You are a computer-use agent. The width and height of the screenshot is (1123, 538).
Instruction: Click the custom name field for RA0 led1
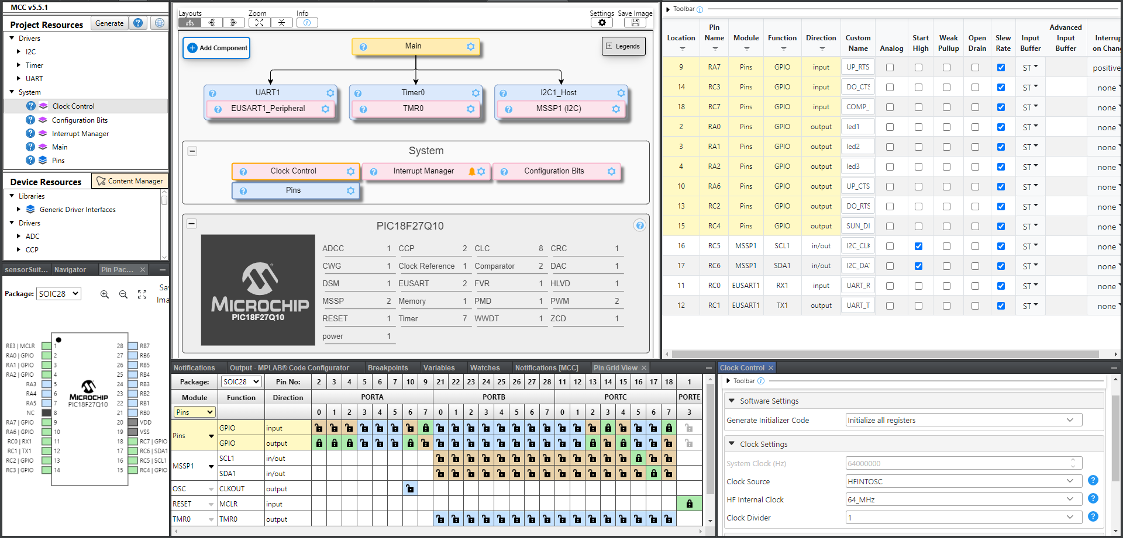(x=857, y=127)
